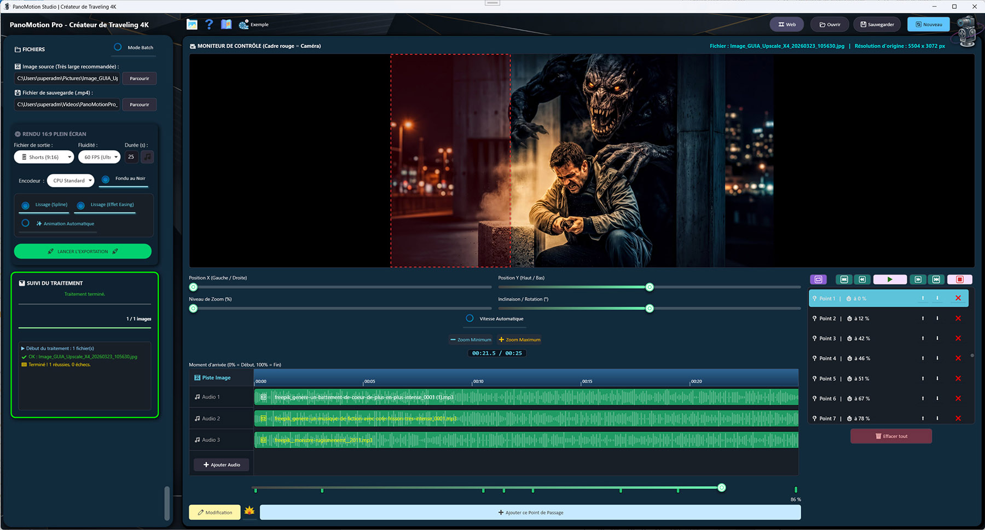
Task: Click the Web menu button
Action: point(786,25)
